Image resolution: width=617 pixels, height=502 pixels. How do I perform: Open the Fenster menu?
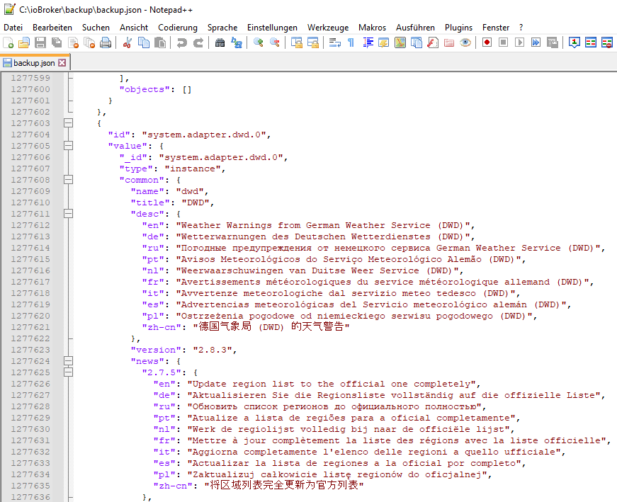coord(495,28)
